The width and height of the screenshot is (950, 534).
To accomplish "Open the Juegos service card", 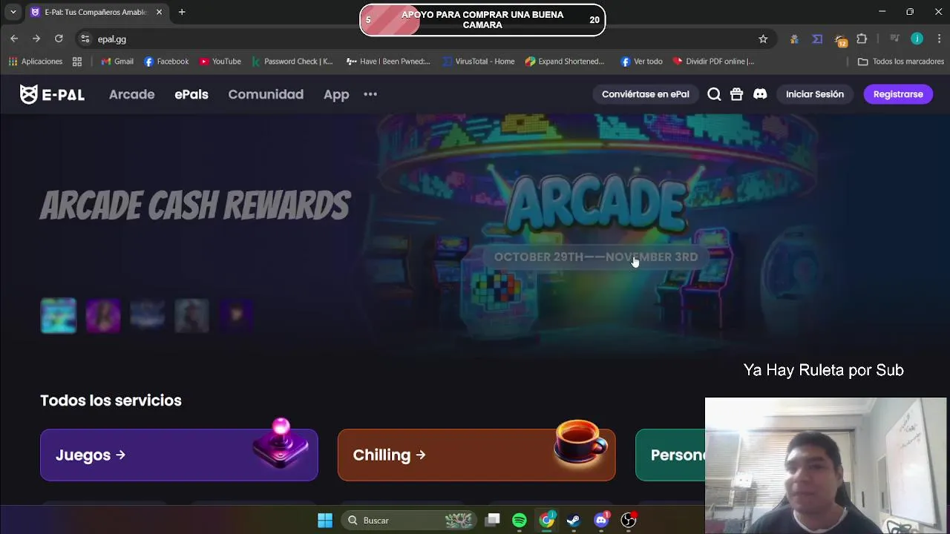I will [x=179, y=455].
